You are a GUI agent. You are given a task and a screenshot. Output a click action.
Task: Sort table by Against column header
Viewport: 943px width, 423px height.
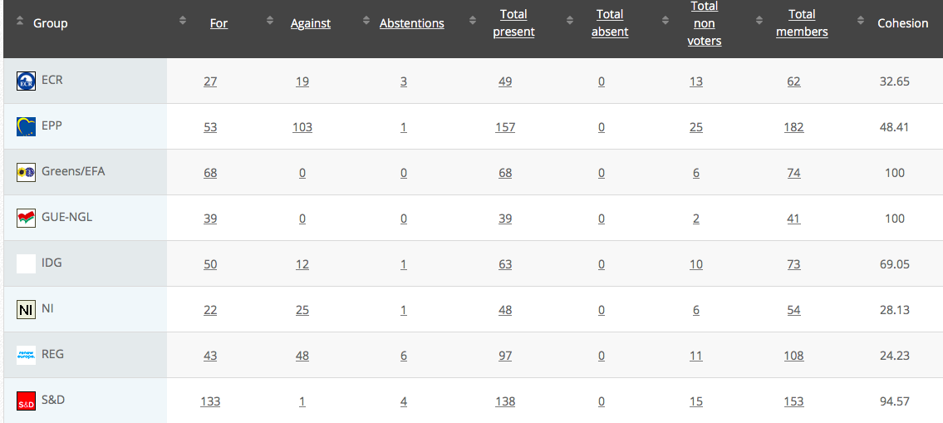(x=311, y=23)
